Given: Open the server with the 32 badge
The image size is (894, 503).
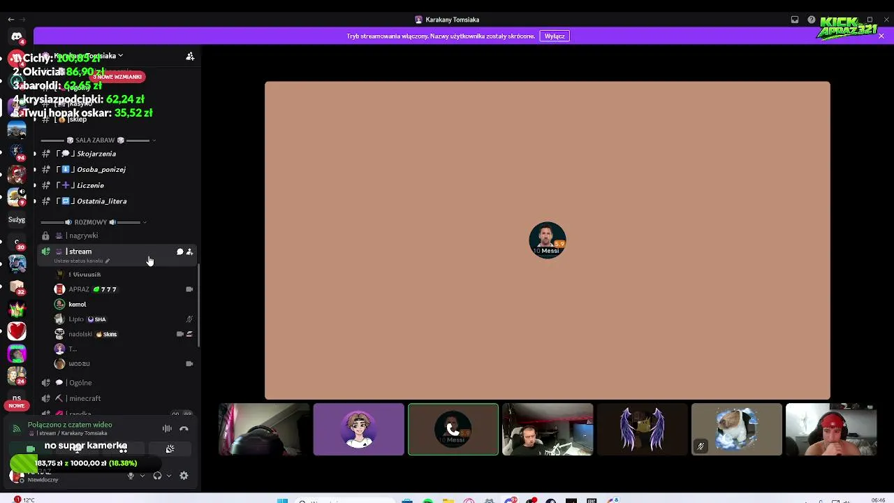Looking at the screenshot, I should point(17,286).
